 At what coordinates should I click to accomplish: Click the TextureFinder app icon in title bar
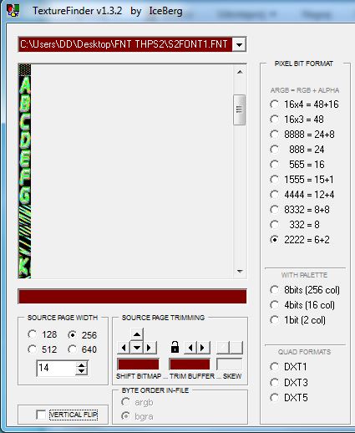click(x=13, y=11)
